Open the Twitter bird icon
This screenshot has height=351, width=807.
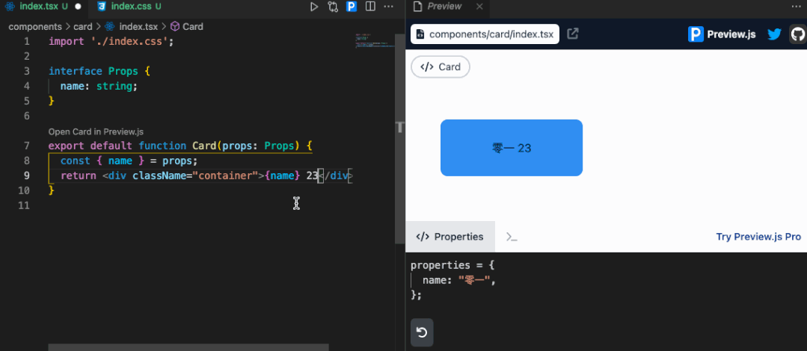(x=774, y=34)
